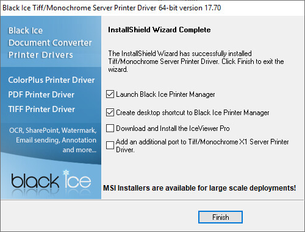Click the black ice logo
Screen dimensions: 305x232
click(x=51, y=180)
